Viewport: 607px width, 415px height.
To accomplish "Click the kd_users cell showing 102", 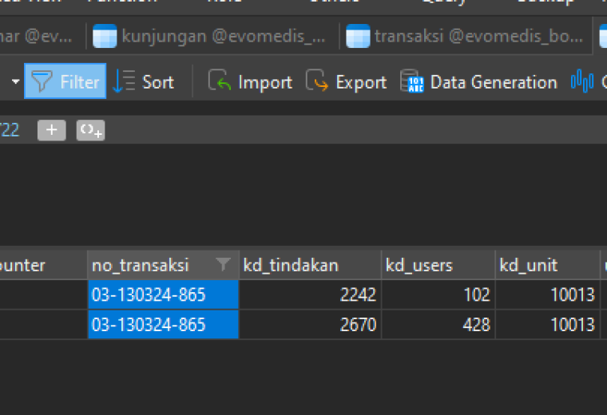I will (x=438, y=294).
